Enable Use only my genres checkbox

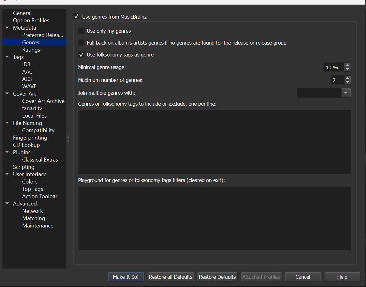(81, 31)
